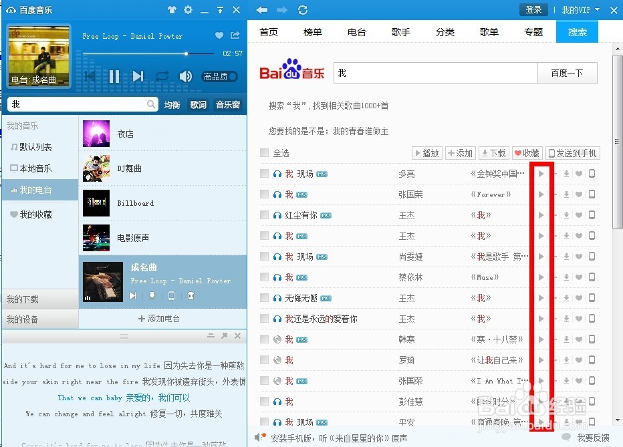Screen dimensions: 623x447
Task: Check the box for 多亮 song row
Action: (264, 174)
